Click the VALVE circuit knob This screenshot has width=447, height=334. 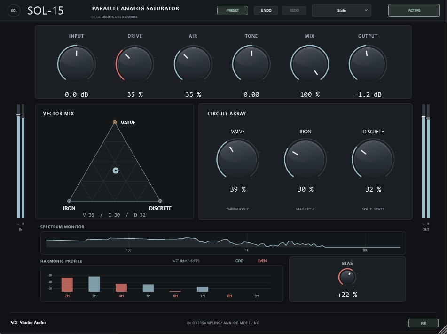click(238, 159)
